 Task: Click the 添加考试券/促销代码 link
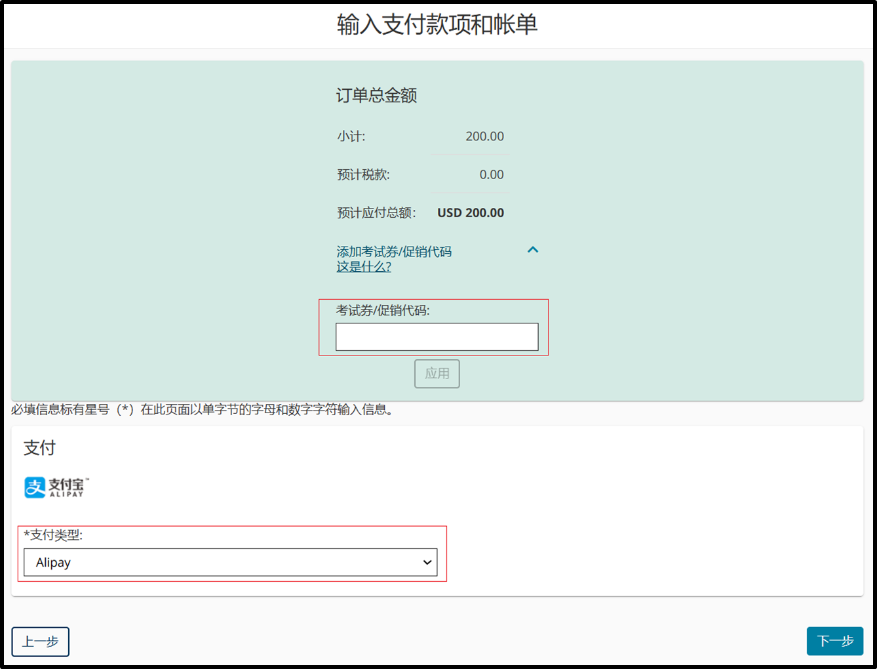[x=394, y=252]
